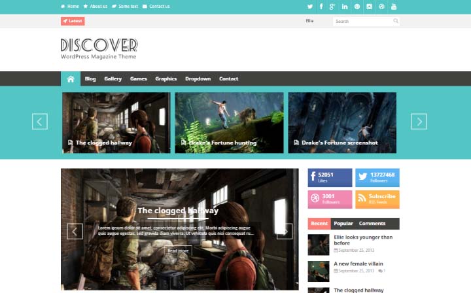This screenshot has width=471, height=293.
Task: Go to the home icon in main navigation
Action: [x=71, y=79]
